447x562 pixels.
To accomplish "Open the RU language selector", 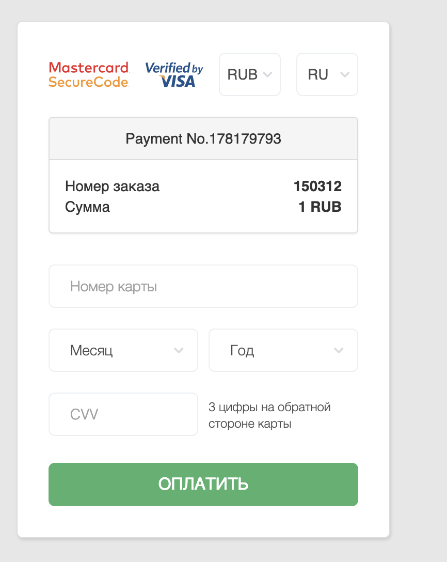I will (x=327, y=74).
